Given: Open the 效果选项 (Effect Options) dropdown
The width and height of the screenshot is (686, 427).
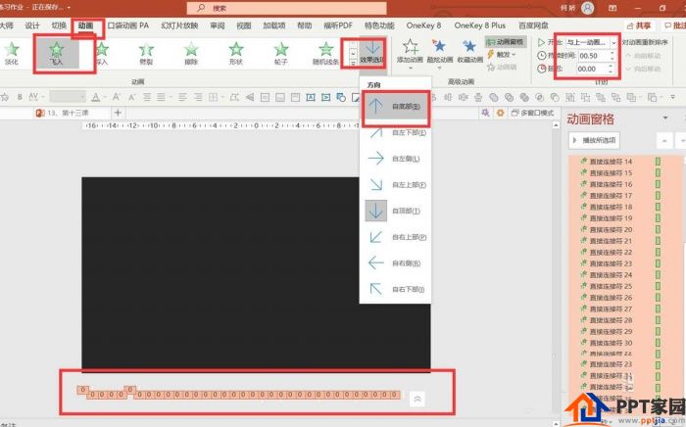Looking at the screenshot, I should 373,53.
